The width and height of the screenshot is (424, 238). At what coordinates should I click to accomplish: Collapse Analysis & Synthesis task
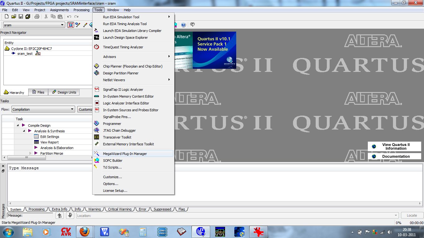click(x=24, y=131)
